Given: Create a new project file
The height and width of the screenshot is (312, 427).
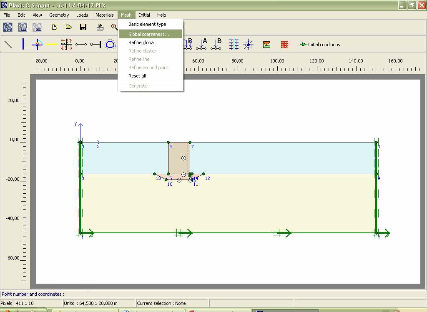Looking at the screenshot, I should 54,27.
